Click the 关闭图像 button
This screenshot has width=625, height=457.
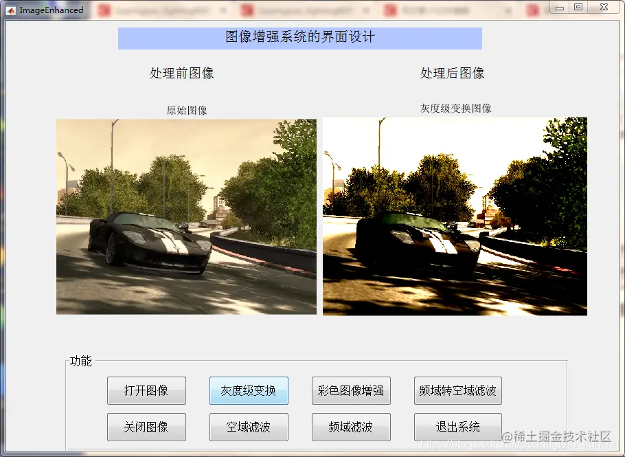pyautogui.click(x=146, y=427)
